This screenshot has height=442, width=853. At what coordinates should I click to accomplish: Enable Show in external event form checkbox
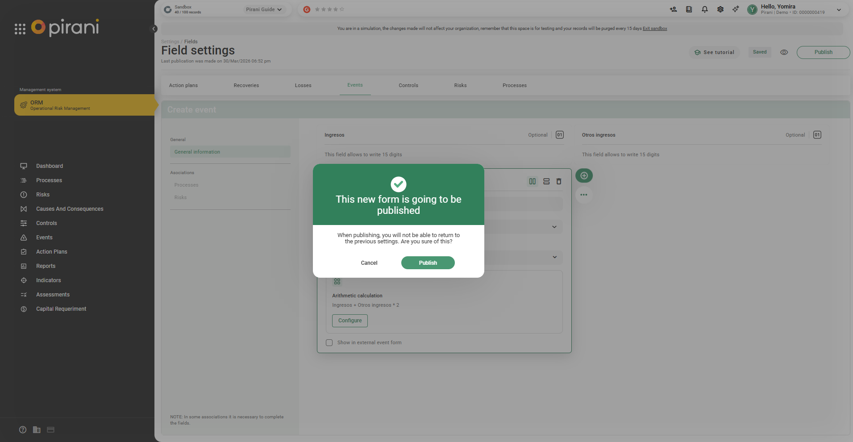(329, 343)
